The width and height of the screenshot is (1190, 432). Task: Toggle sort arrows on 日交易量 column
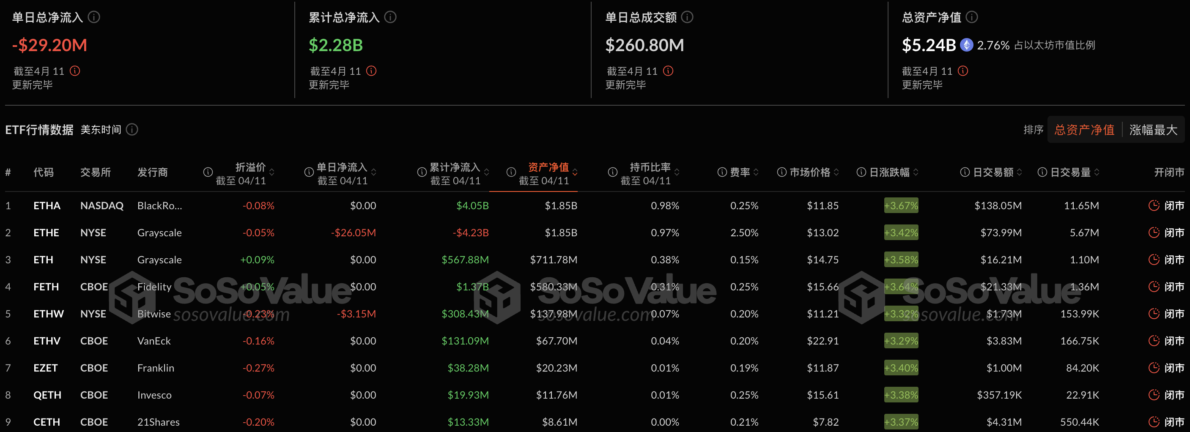(x=1097, y=172)
